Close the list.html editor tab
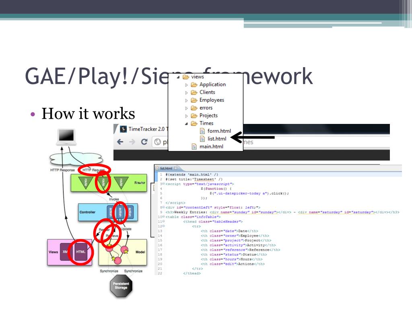This screenshot has height=309, width=412. (176, 168)
